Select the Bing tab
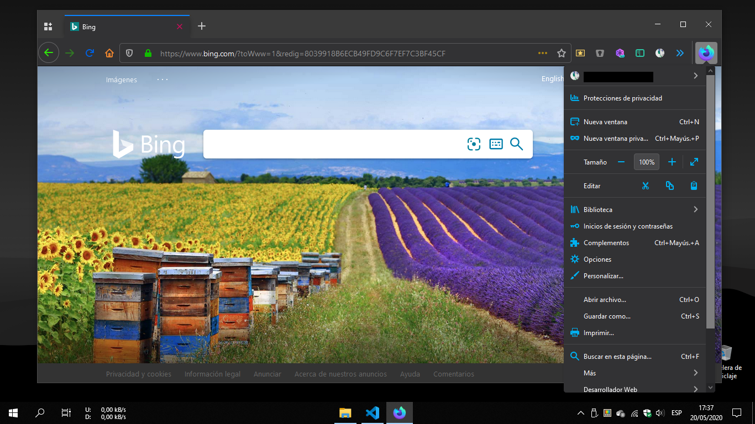The image size is (755, 424). [x=127, y=26]
